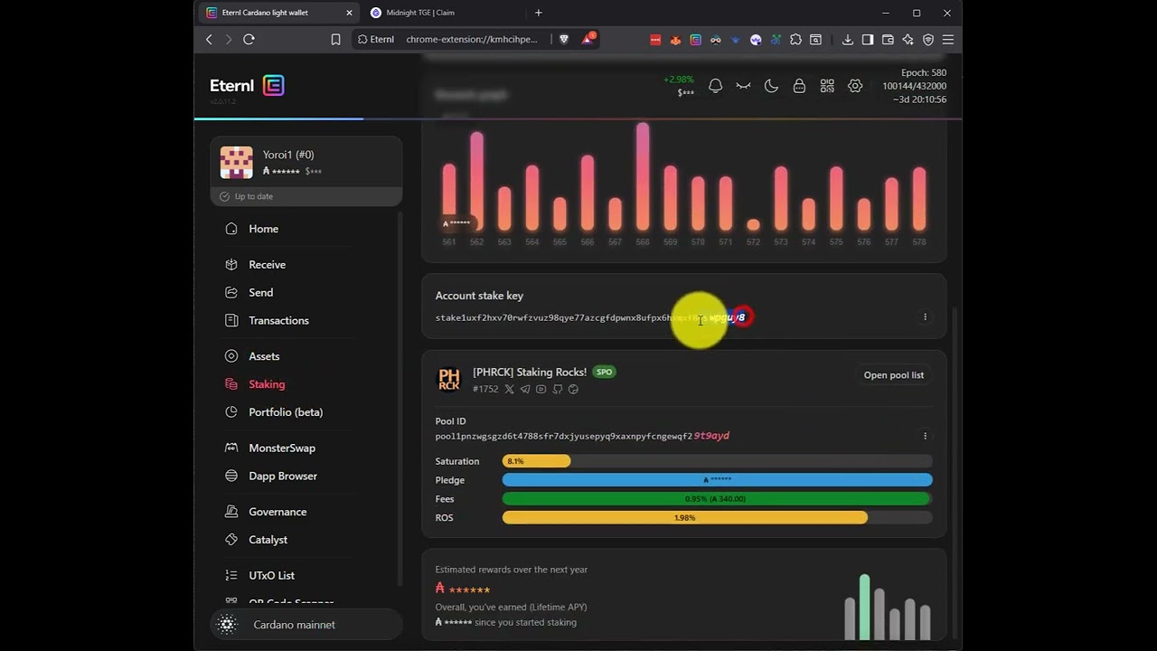1157x651 pixels.
Task: Click the PHRCK pool logo
Action: point(449,380)
